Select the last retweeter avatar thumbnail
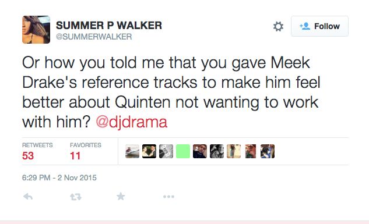This screenshot has height=224, width=369. click(268, 151)
